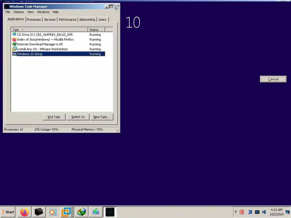Click Show desktop icon at taskbar end
Image resolution: width=291 pixels, height=218 pixels.
tap(288, 212)
